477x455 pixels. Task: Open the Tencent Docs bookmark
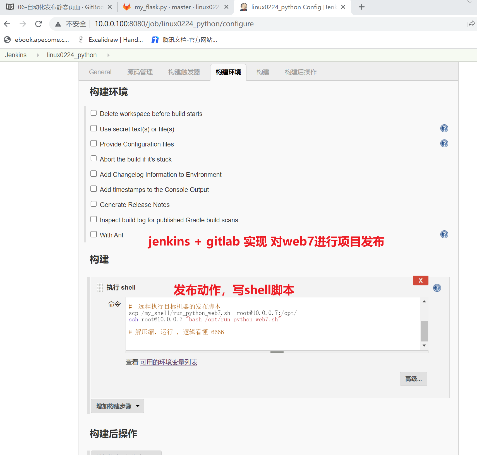184,40
